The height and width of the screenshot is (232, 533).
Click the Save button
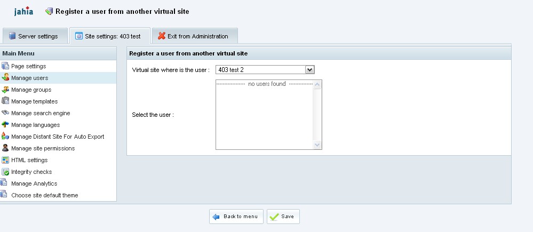pyautogui.click(x=283, y=217)
